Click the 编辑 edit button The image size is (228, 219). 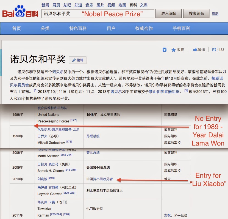78,60
